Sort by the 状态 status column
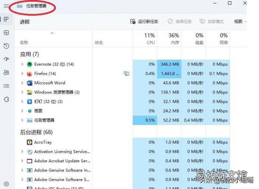The height and width of the screenshot is (189, 259). coord(99,43)
